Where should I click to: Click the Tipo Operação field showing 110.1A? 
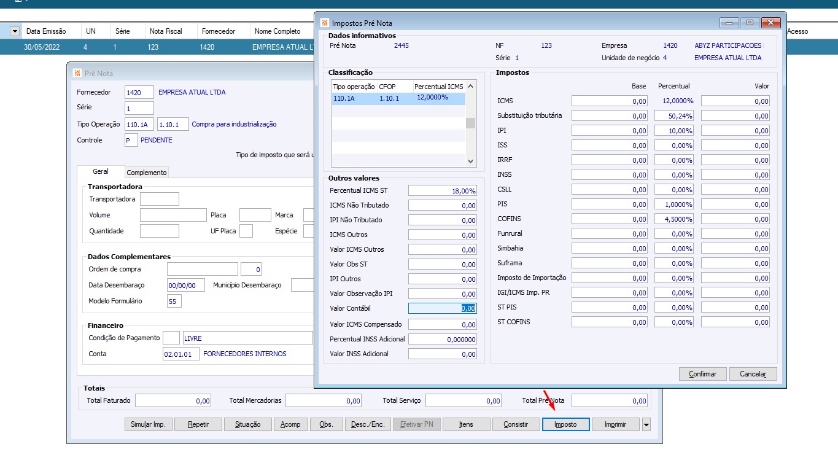click(x=139, y=125)
